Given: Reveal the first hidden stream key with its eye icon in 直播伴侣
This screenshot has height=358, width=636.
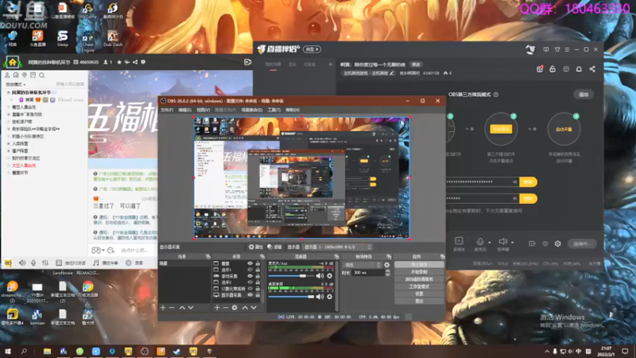Looking at the screenshot, I should [x=514, y=182].
